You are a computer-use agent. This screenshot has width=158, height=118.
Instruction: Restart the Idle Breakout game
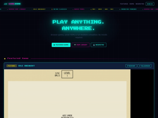[131, 66]
